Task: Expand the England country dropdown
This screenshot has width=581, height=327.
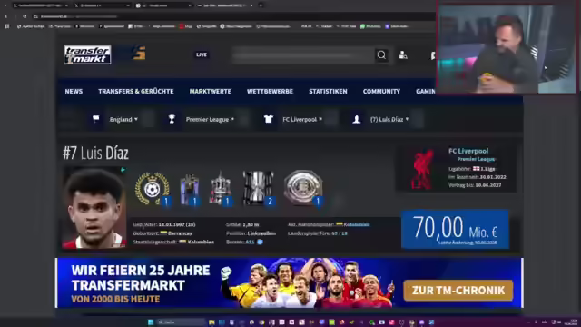Action: [123, 119]
